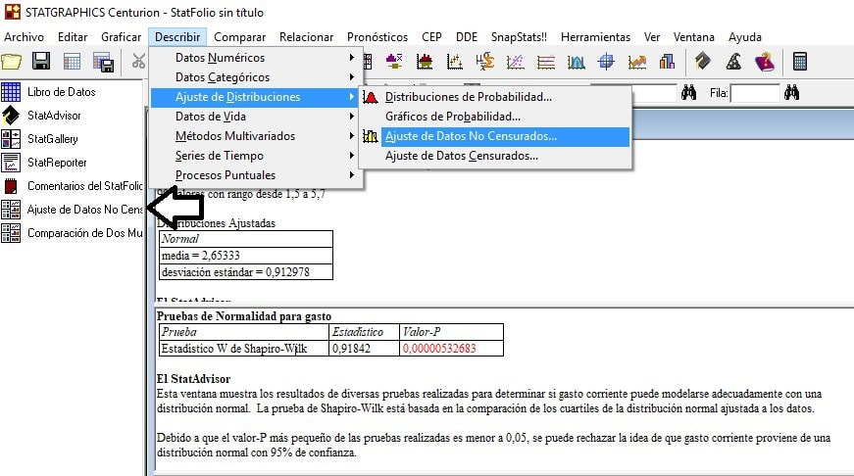Expand Datos Categóricos submenu
Image resolution: width=854 pixels, height=476 pixels.
(256, 77)
